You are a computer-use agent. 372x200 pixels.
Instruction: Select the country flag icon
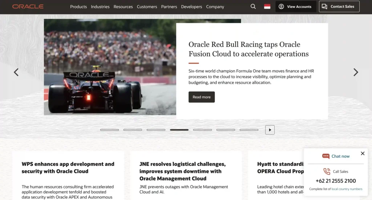tap(267, 7)
